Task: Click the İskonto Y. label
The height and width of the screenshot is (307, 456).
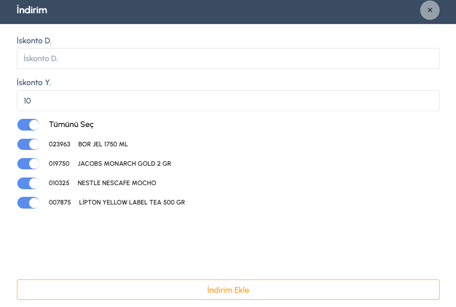Action: click(34, 83)
